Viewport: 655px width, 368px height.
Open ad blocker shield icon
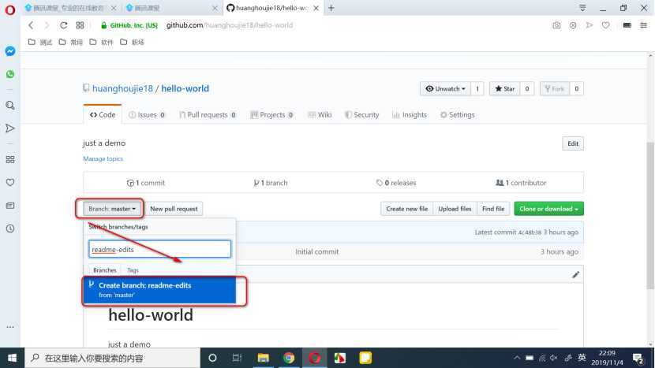pos(573,25)
